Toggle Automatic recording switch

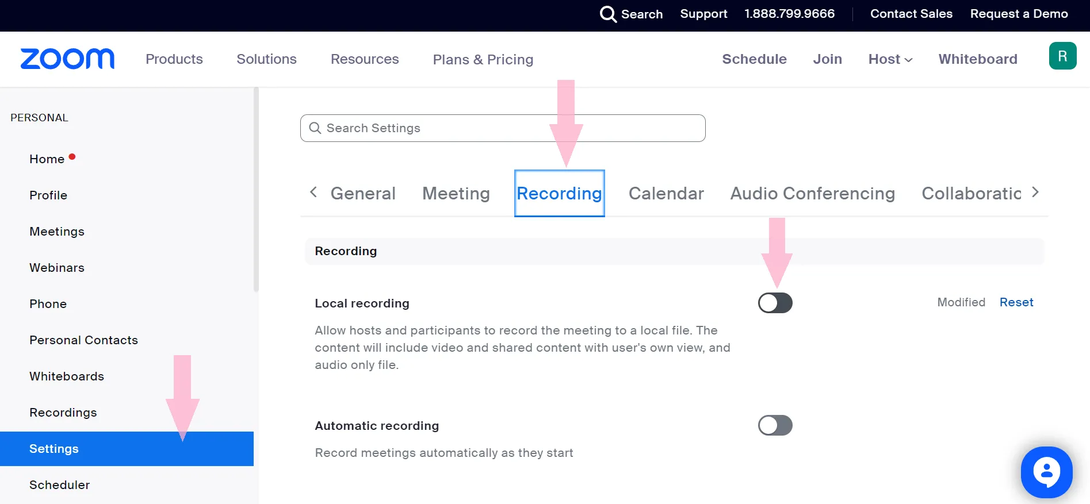point(775,425)
